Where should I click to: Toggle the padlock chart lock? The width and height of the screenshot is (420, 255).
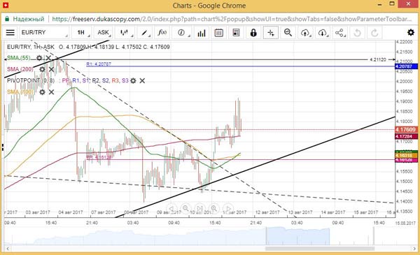coord(253,33)
